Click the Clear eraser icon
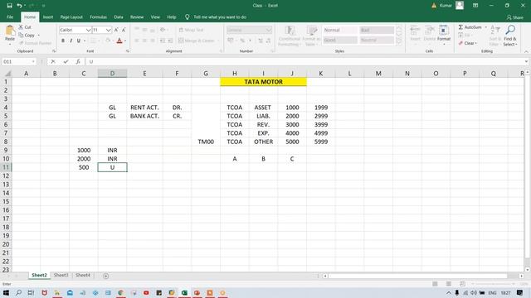Image resolution: width=531 pixels, height=298 pixels. coord(460,43)
